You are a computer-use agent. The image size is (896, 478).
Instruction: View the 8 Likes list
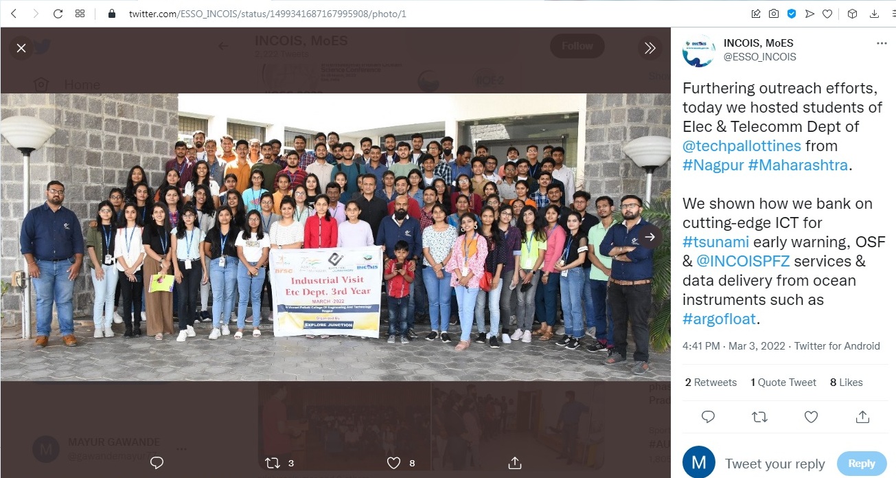(x=847, y=383)
